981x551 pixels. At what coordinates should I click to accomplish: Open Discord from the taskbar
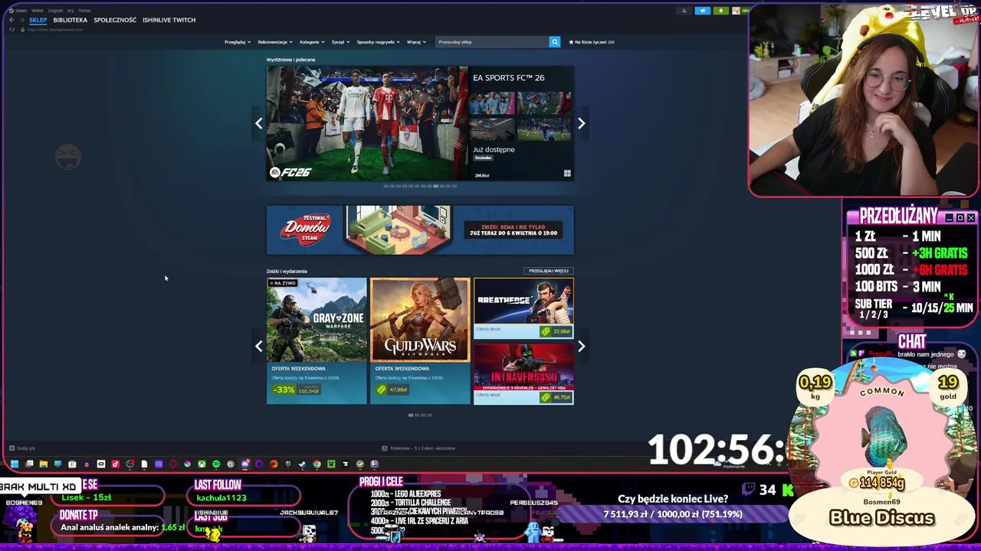[245, 464]
